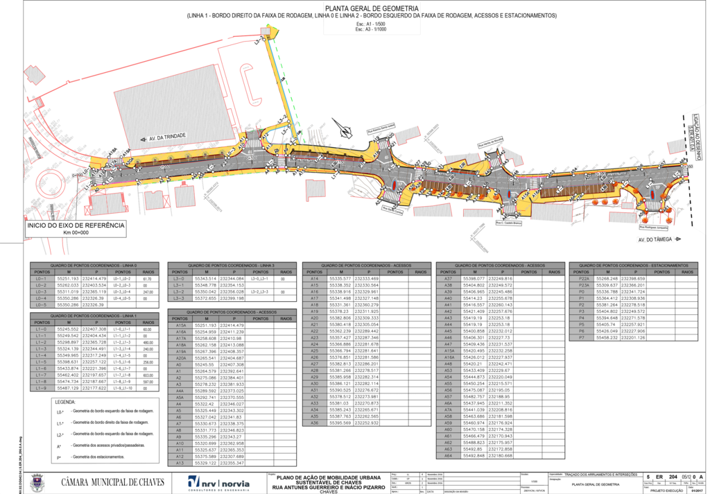Viewport: 710px width, 494px height.
Task: Click the Câmara Municipal coat of arms
Action: tap(37, 482)
